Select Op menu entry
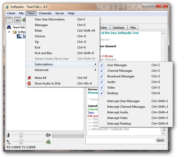The height and width of the screenshot is (157, 178). 62,42
